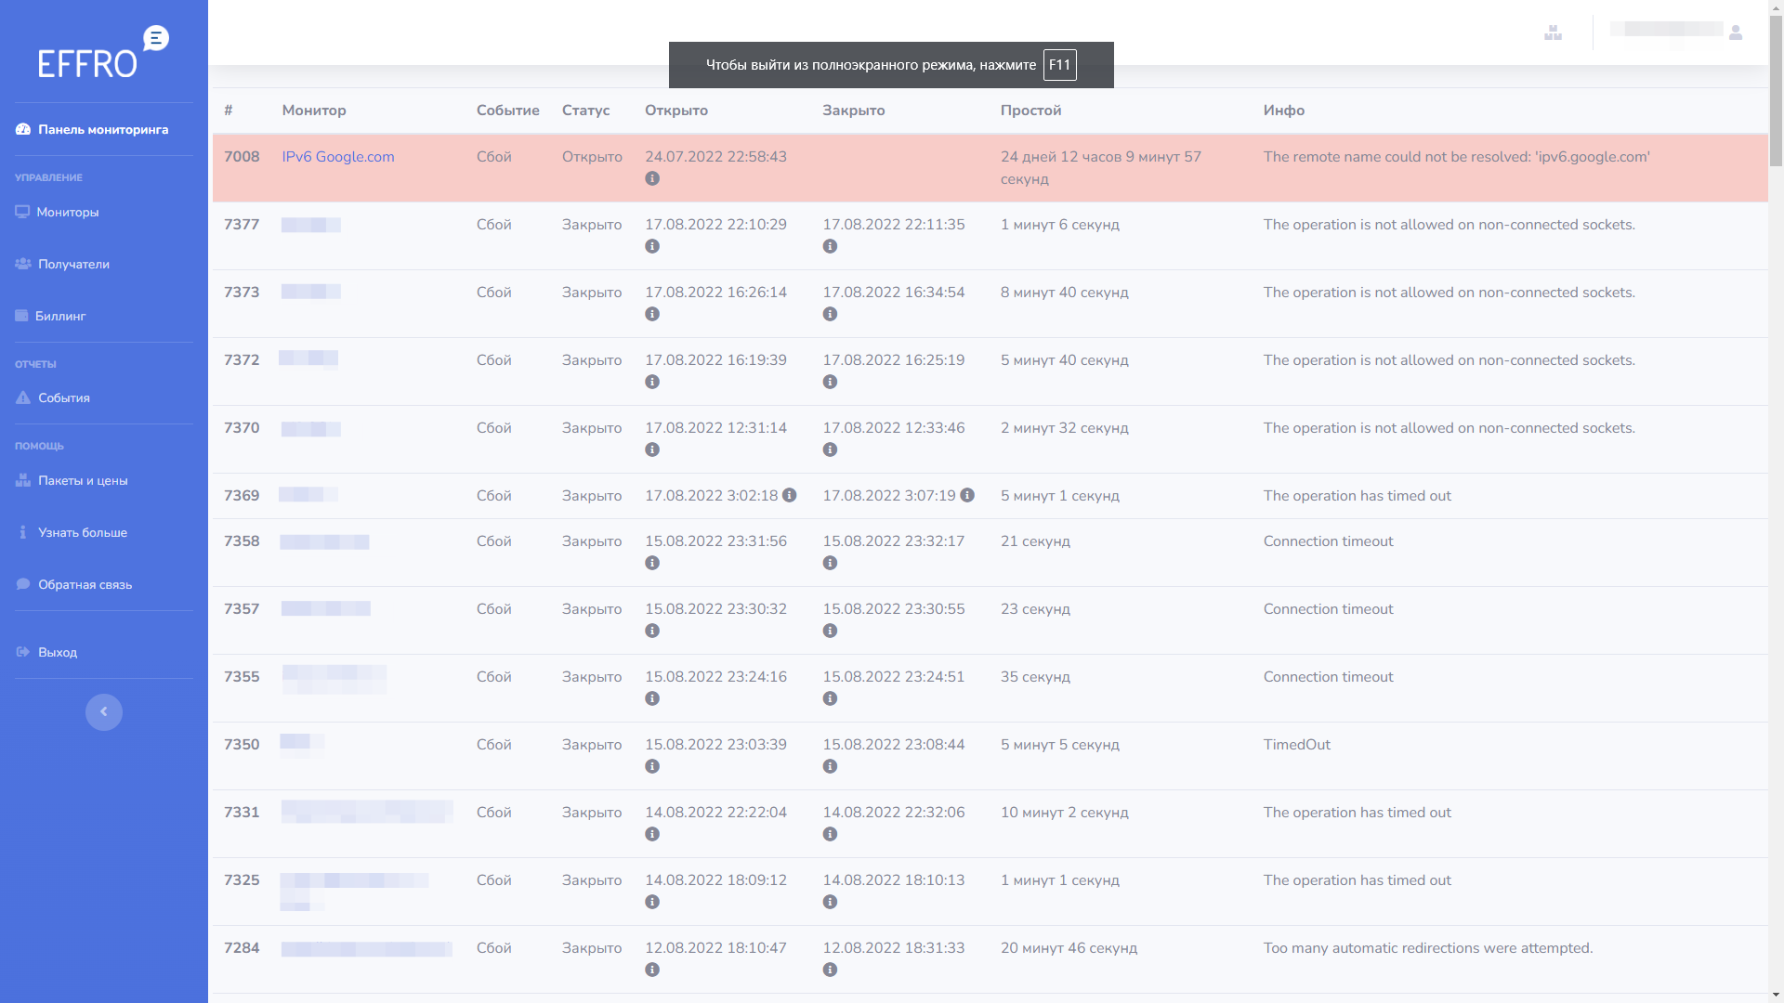Image resolution: width=1784 pixels, height=1003 pixels.
Task: Open the Мониторы menu item
Action: tap(67, 213)
